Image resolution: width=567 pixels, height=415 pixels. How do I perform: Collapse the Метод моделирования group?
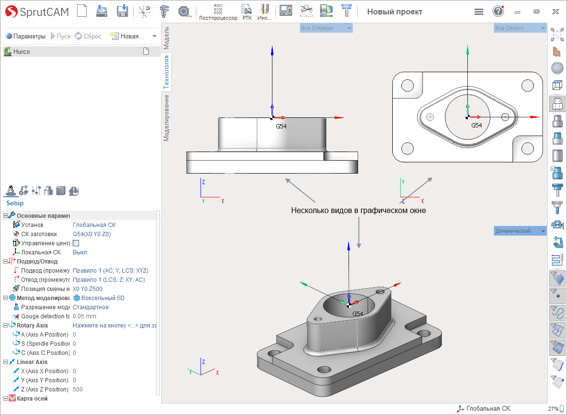coord(5,298)
